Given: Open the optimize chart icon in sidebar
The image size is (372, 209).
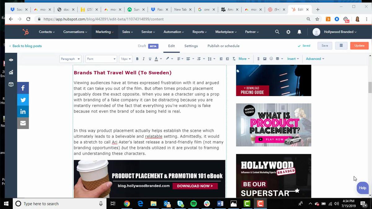Looking at the screenshot, I should (x=11, y=72).
